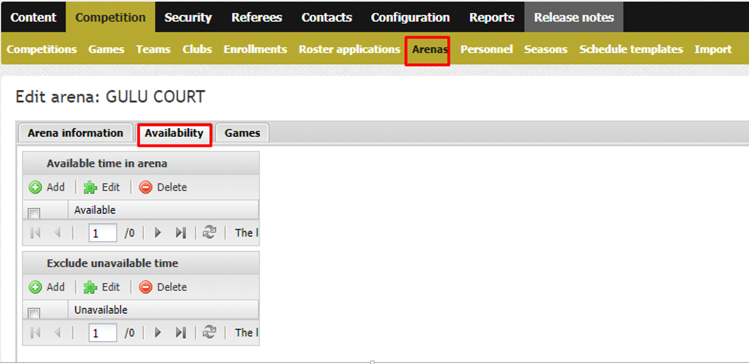This screenshot has height=364, width=749.
Task: Switch to the Availability tab
Action: point(174,133)
